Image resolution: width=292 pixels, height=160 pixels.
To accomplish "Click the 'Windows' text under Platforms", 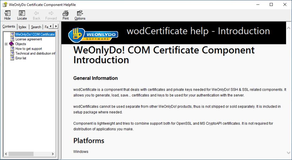I will [81, 151].
